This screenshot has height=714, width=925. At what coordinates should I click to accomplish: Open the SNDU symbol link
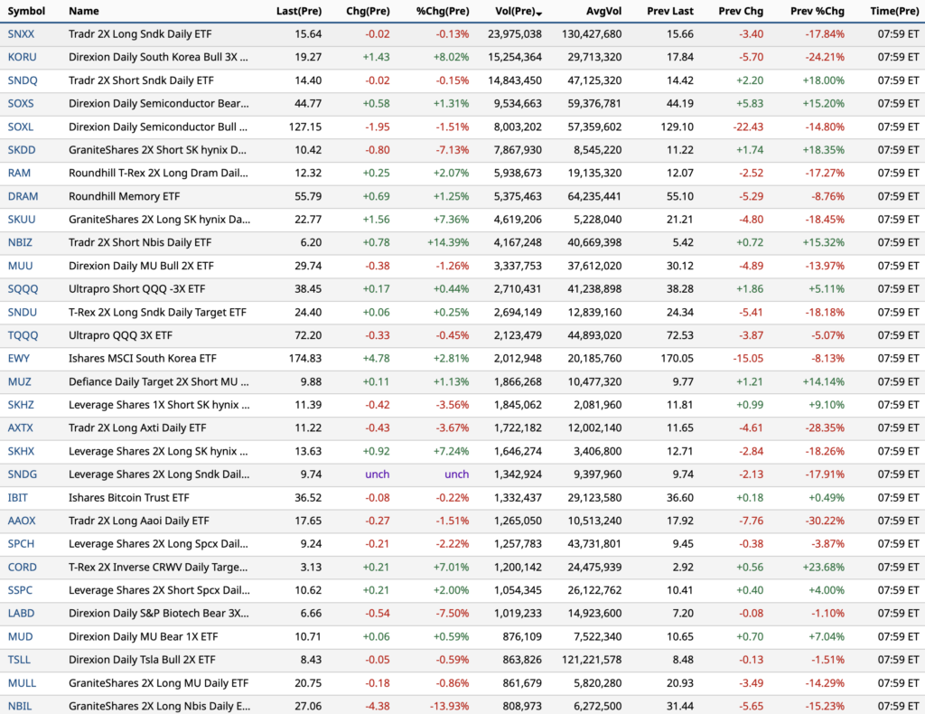pos(23,312)
